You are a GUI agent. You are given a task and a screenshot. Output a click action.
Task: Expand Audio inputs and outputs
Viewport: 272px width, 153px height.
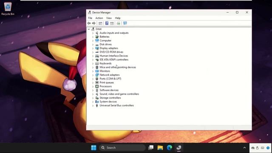pyautogui.click(x=93, y=33)
